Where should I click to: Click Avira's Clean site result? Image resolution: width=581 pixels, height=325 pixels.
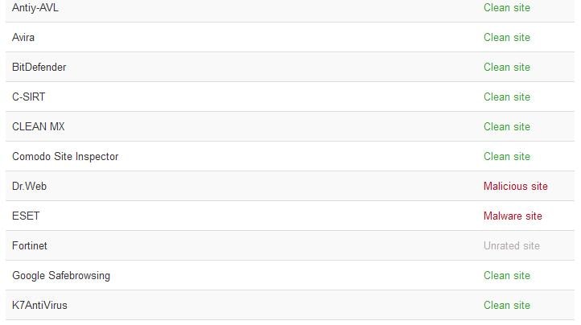(x=506, y=38)
